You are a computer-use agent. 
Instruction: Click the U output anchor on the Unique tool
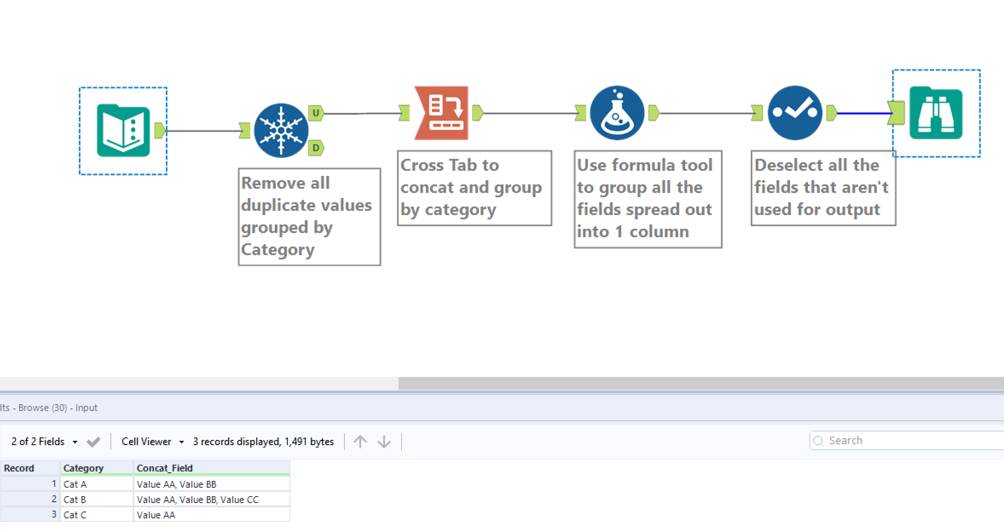tap(315, 113)
